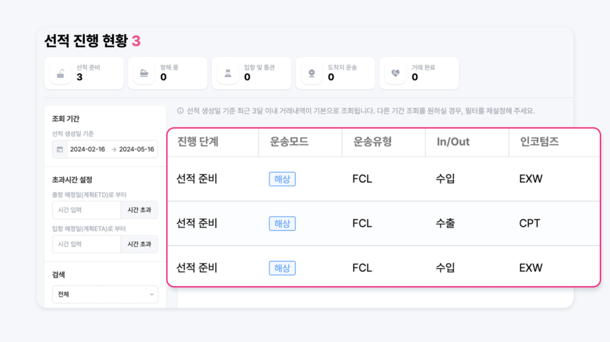Click the chevron on the 전체 dropdown

[152, 294]
